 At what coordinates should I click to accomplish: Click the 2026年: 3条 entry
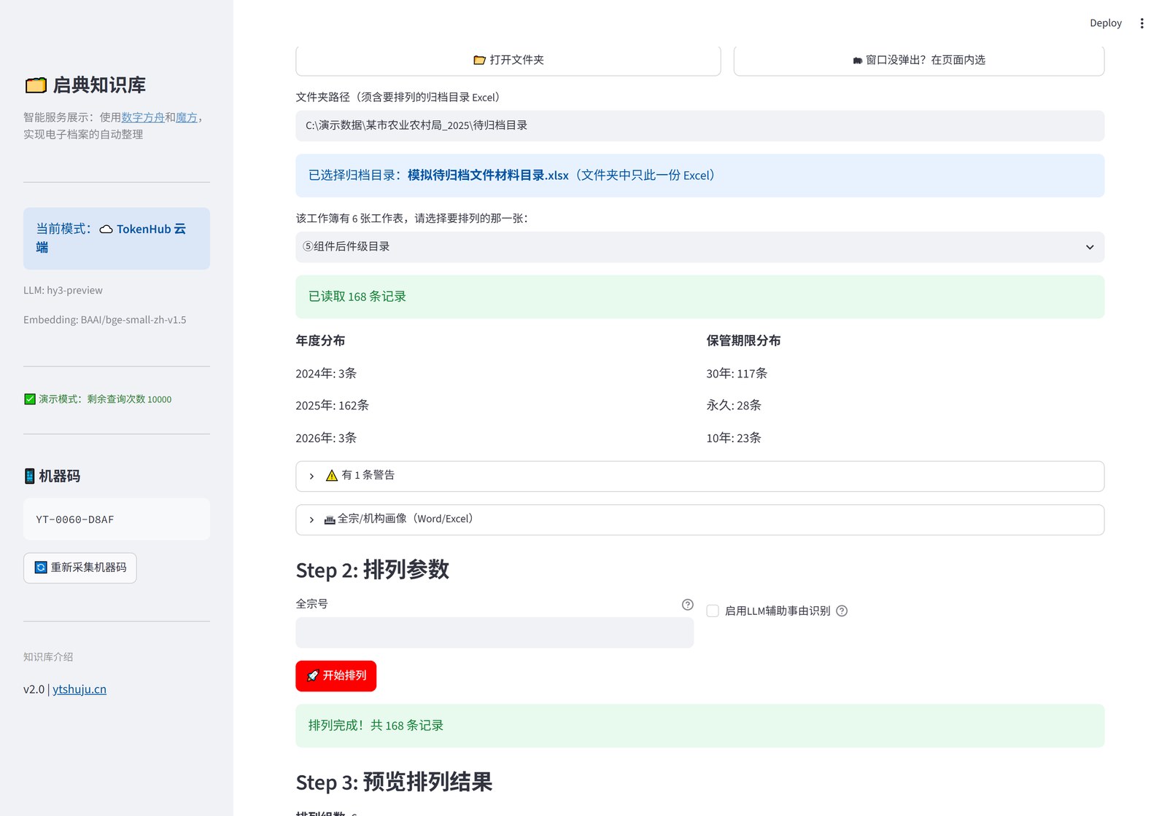pyautogui.click(x=326, y=438)
